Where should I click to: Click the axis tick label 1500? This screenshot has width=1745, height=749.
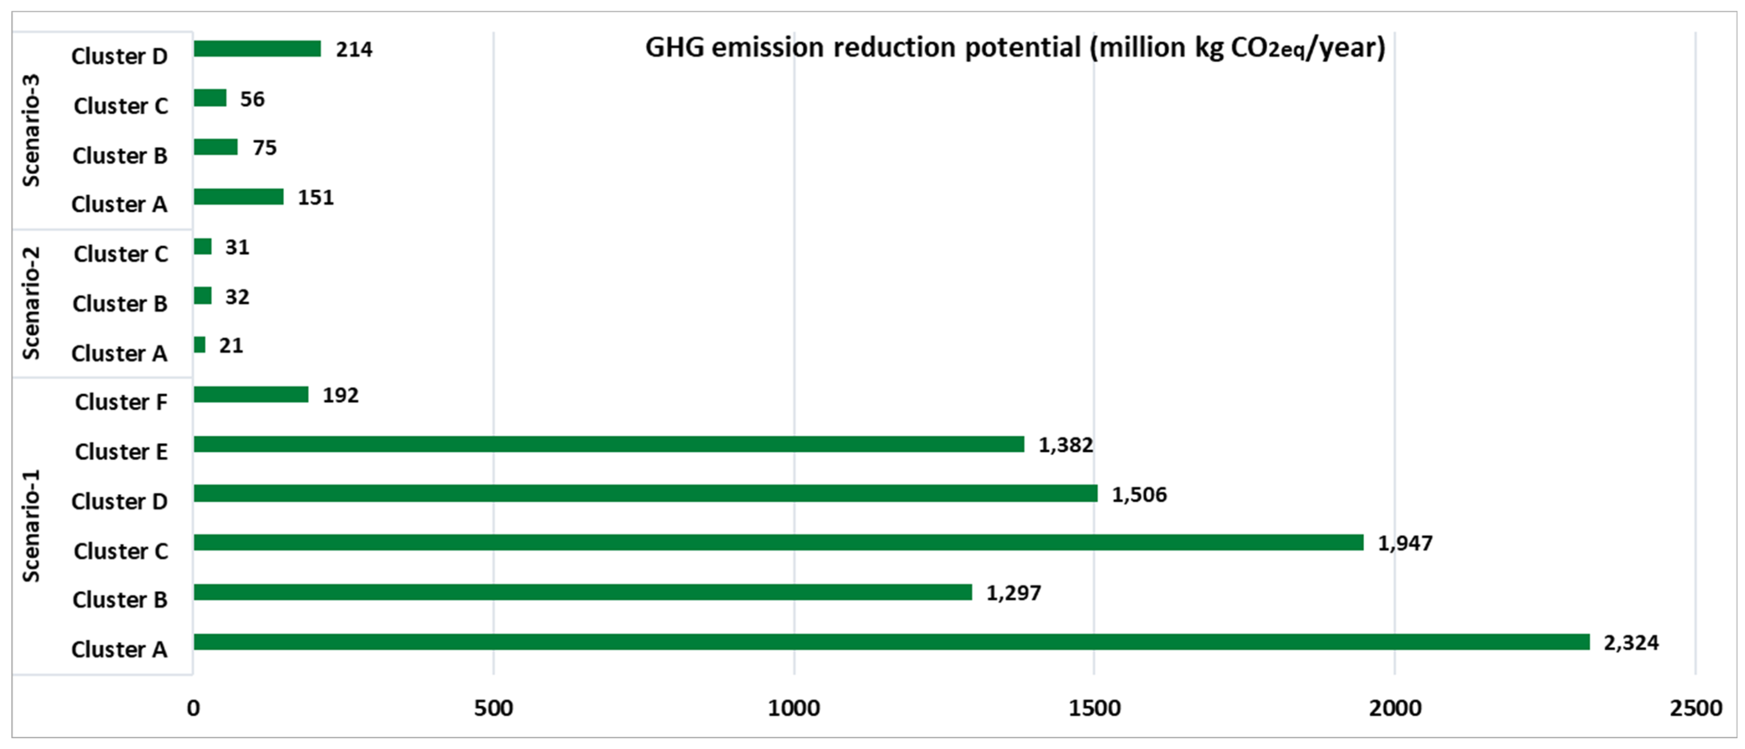point(1095,708)
